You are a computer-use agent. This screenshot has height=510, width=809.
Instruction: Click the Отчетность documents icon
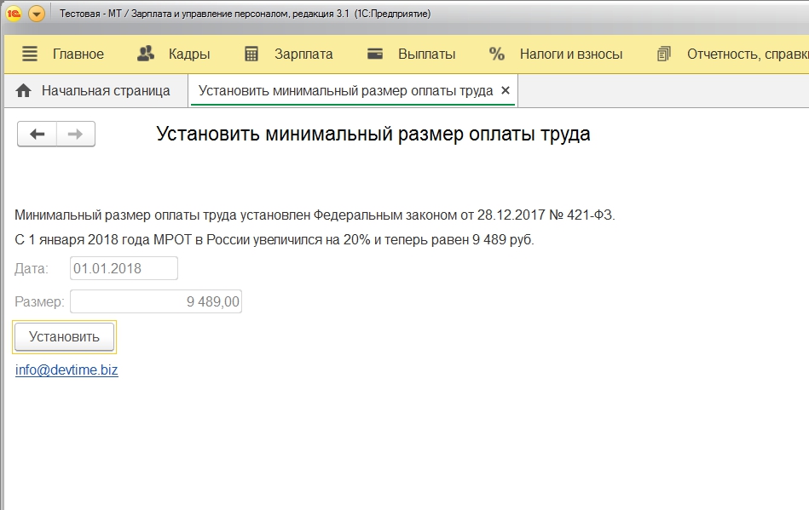pyautogui.click(x=664, y=54)
